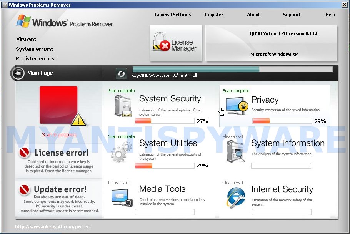
Task: Click the System Security 27% progress bar
Action: click(x=165, y=121)
